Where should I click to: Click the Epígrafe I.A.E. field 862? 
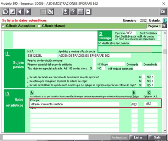(151, 104)
